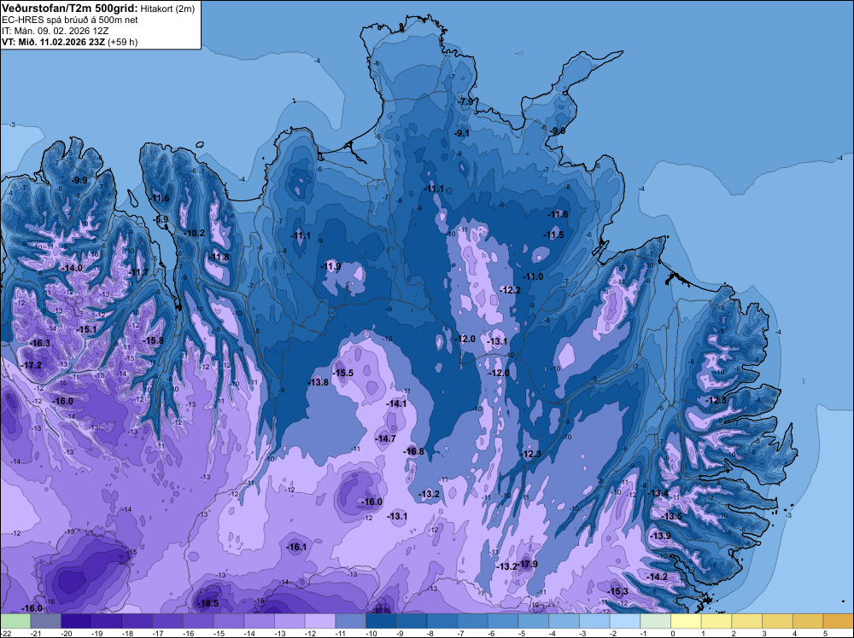This screenshot has height=638, width=854.
Task: Click the -9.0 temperature label
Action: pos(558,131)
